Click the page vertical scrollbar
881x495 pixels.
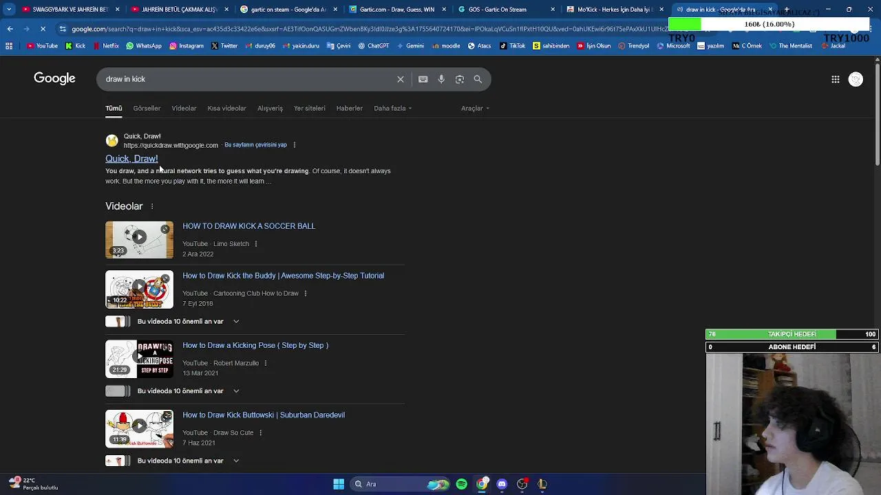[877, 113]
